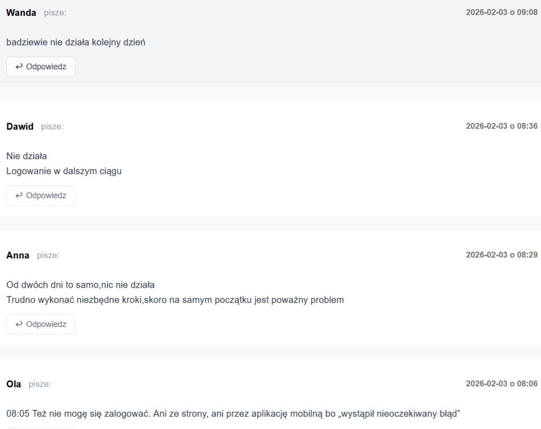This screenshot has height=429, width=541.
Task: Reply to Dawid via the Odpowiedz label
Action: pyautogui.click(x=46, y=195)
